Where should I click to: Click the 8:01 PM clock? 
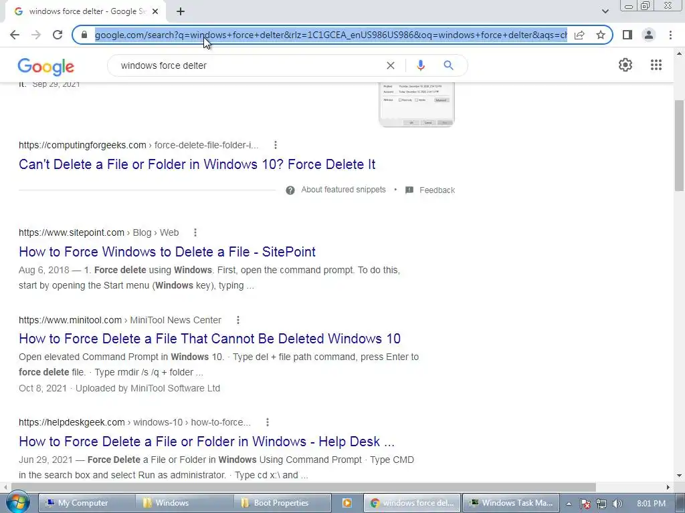tap(651, 504)
